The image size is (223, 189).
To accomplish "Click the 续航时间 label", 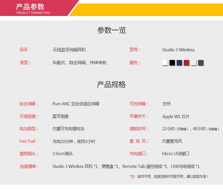I will [x=139, y=129].
